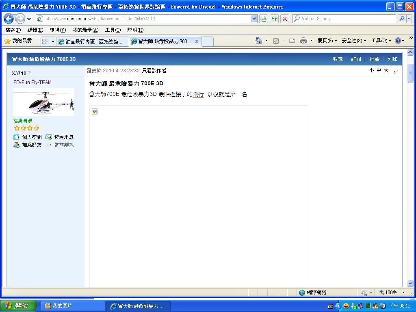Click the Help question mark icon
Image resolution: width=416 pixels, height=312 pixels.
click(398, 41)
